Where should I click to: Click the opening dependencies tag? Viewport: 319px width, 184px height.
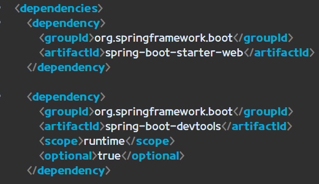tap(59, 9)
